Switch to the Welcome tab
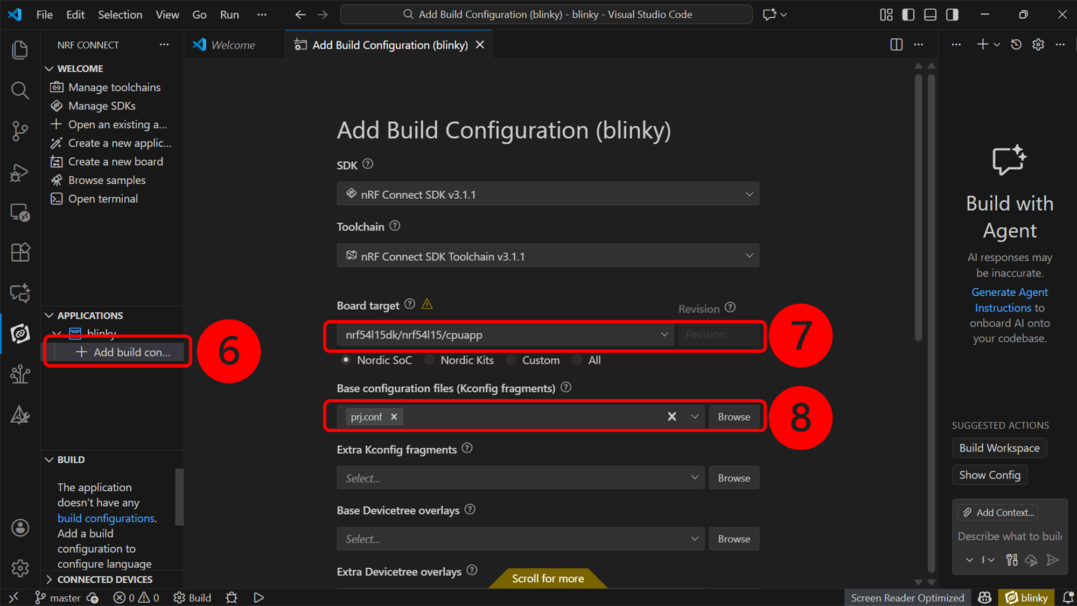Image resolution: width=1077 pixels, height=606 pixels. coord(233,45)
